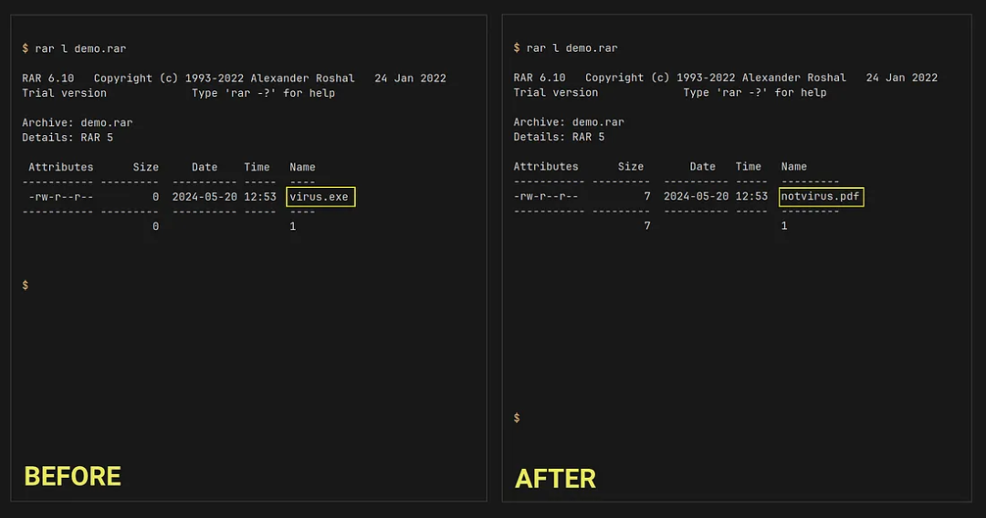The image size is (986, 518).
Task: Click 'Trial version' in the BEFORE terminal
Action: pyautogui.click(x=64, y=93)
